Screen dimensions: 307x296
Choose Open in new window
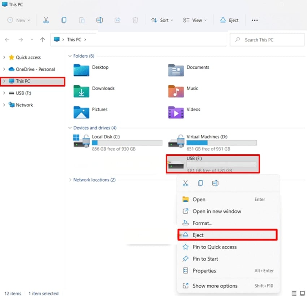[x=228, y=211]
